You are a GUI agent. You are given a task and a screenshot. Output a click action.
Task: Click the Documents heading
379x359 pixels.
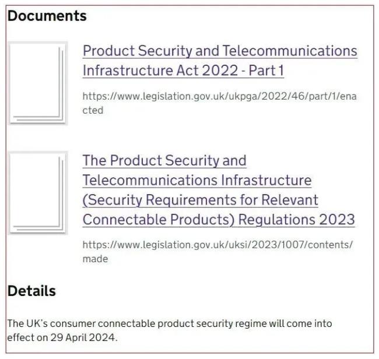(x=47, y=16)
